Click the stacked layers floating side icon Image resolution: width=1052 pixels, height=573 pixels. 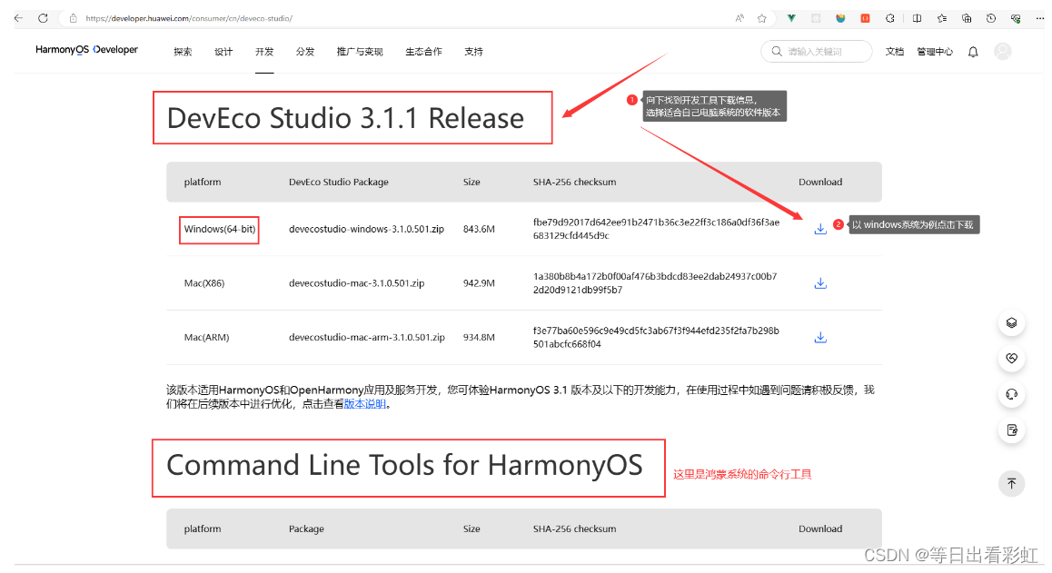1011,322
